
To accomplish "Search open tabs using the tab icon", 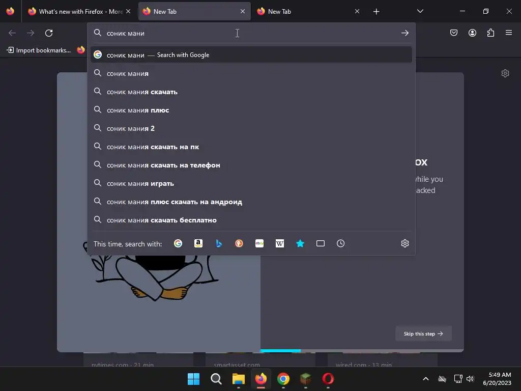I will click(321, 244).
